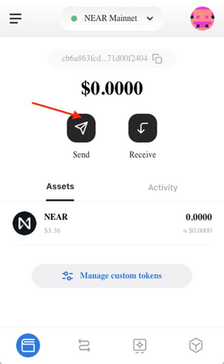Click the Send label
Screen dimensions: 224x364
pyautogui.click(x=81, y=154)
